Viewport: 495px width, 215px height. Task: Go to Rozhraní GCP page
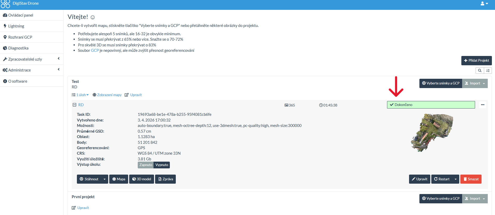tap(32, 37)
